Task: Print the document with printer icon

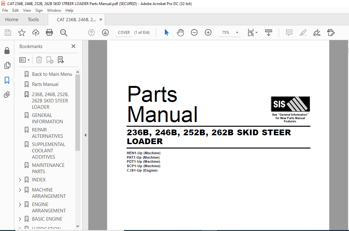Action: [x=49, y=33]
